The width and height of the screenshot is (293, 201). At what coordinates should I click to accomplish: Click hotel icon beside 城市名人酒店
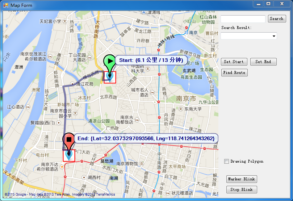click(x=152, y=92)
